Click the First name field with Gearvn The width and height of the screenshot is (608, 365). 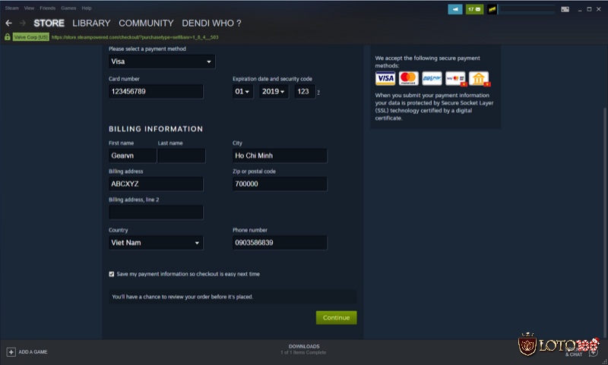(x=132, y=156)
